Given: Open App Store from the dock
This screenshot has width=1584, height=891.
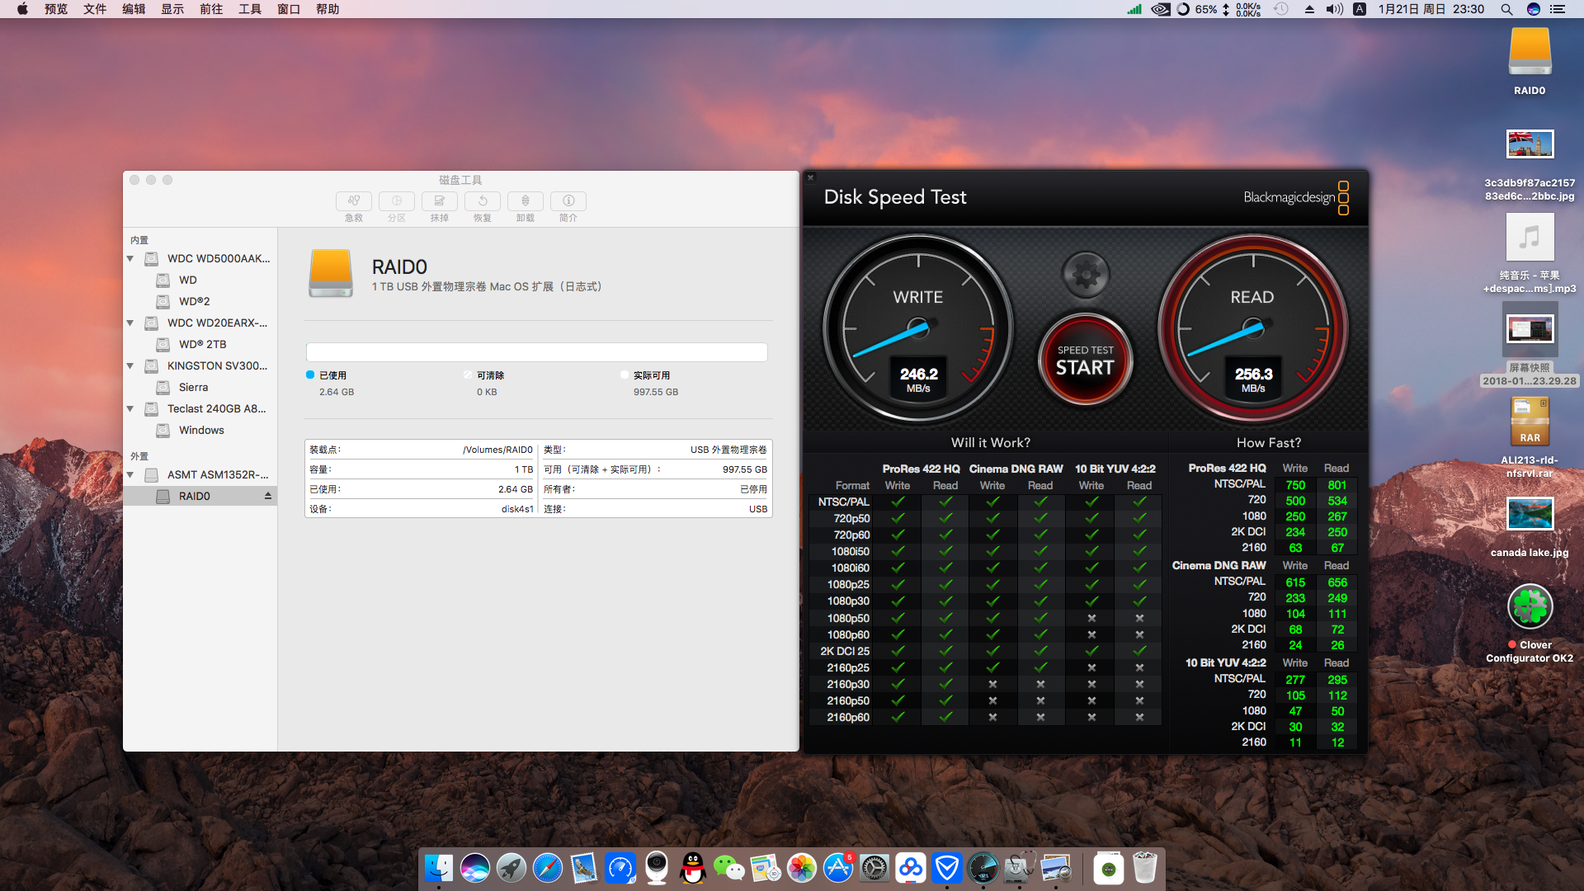Looking at the screenshot, I should [838, 868].
